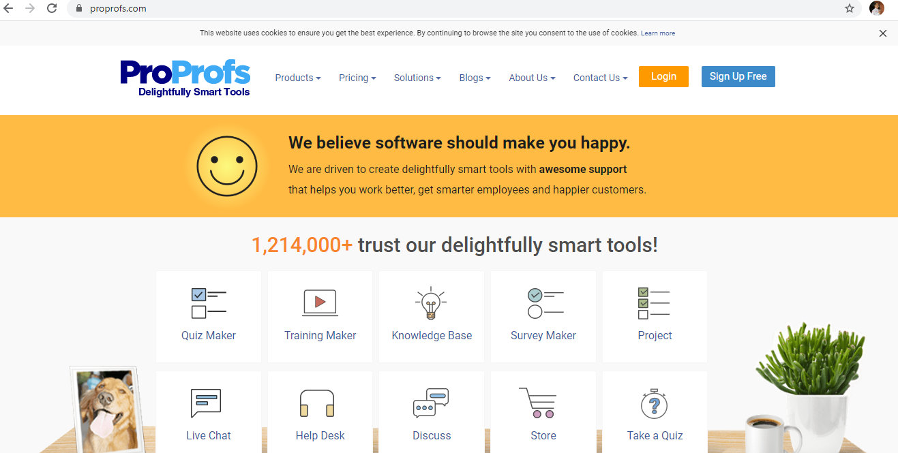Screen dimensions: 898x453
Task: Click the orange Login button
Action: 663,76
